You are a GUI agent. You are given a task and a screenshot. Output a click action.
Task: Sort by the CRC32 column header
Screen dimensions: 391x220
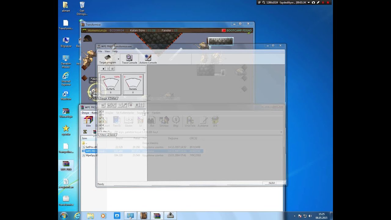pyautogui.click(x=193, y=138)
